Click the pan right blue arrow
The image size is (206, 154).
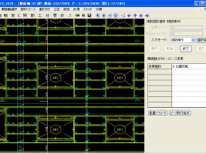[147, 15]
